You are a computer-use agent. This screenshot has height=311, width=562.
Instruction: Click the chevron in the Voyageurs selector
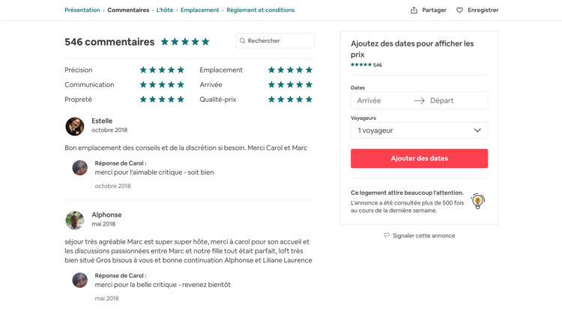tap(477, 130)
